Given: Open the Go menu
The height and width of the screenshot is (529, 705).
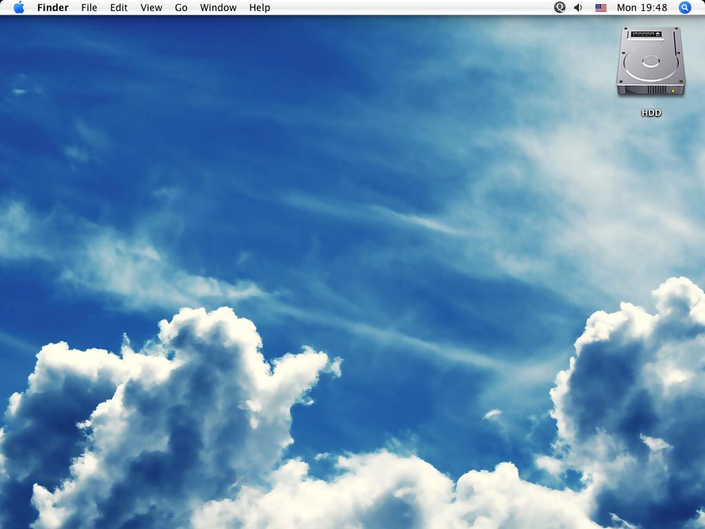Looking at the screenshot, I should point(180,8).
